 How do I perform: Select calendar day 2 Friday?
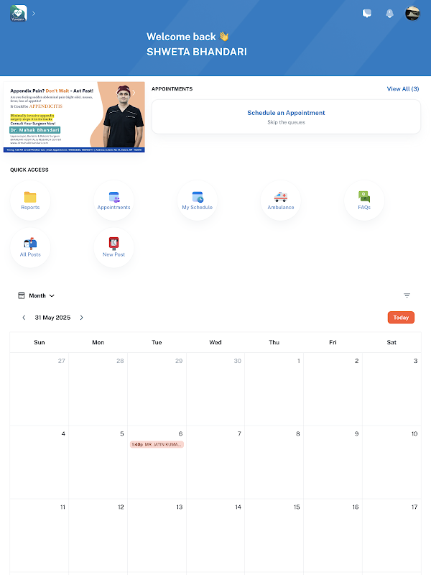tap(333, 389)
